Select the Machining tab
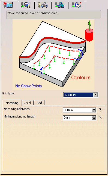 click(12, 103)
